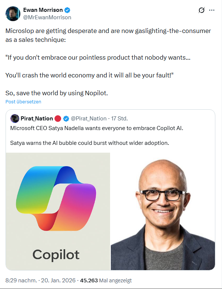Click Pirat_Nation's blue verified badge
Screen dimensions: 222x289
click(66, 119)
